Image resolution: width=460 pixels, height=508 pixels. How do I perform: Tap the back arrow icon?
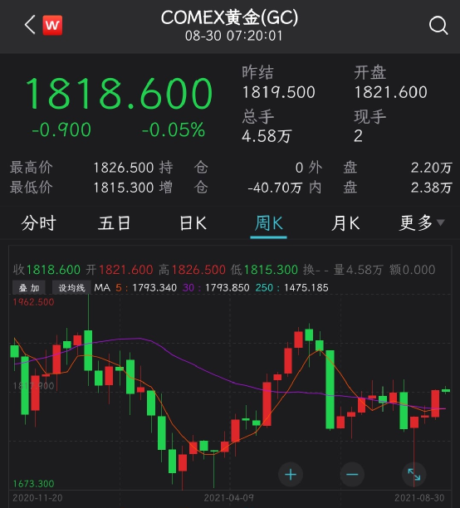[x=30, y=25]
